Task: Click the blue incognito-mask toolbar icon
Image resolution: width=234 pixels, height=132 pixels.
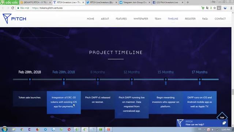Action: pyautogui.click(x=225, y=8)
